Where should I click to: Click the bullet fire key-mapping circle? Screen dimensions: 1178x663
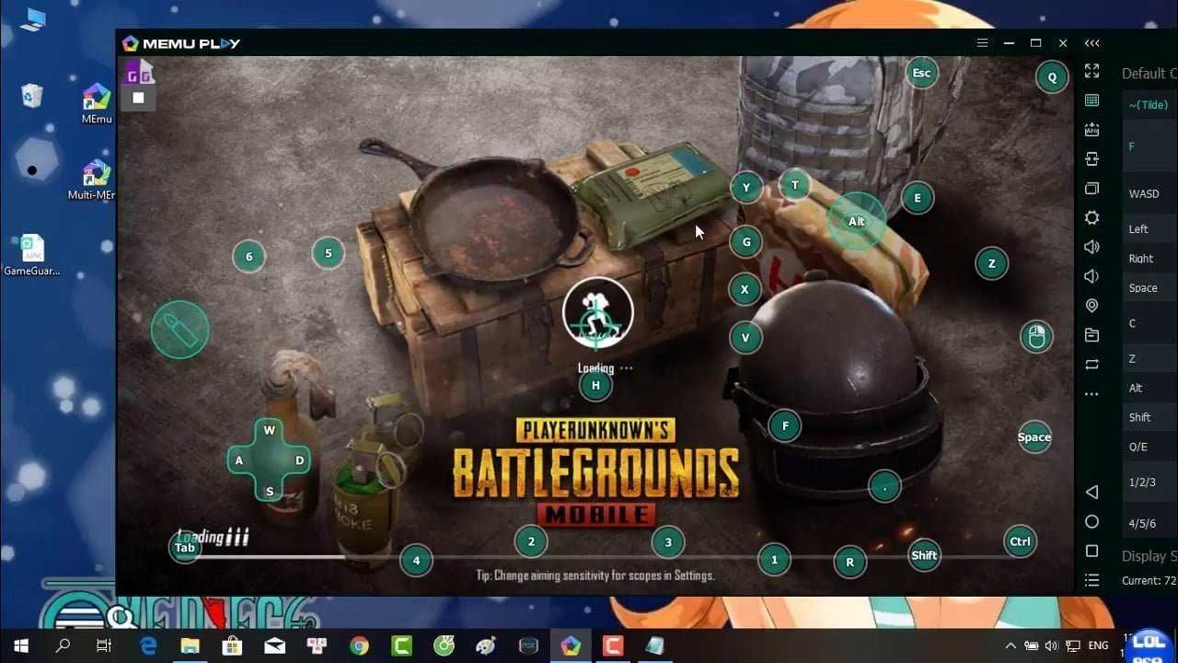(x=180, y=330)
